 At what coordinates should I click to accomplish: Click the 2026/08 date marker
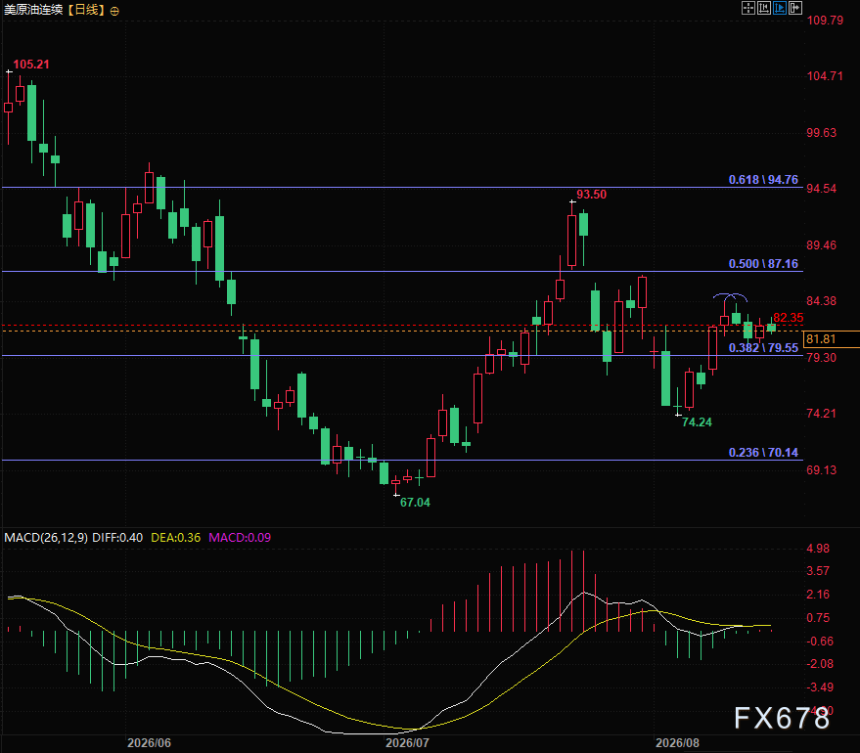(x=678, y=743)
